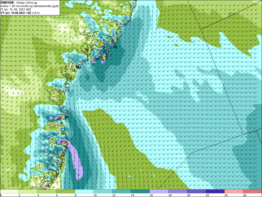
Task: Click the yellow 29 gust label
Action: click(102, 43)
